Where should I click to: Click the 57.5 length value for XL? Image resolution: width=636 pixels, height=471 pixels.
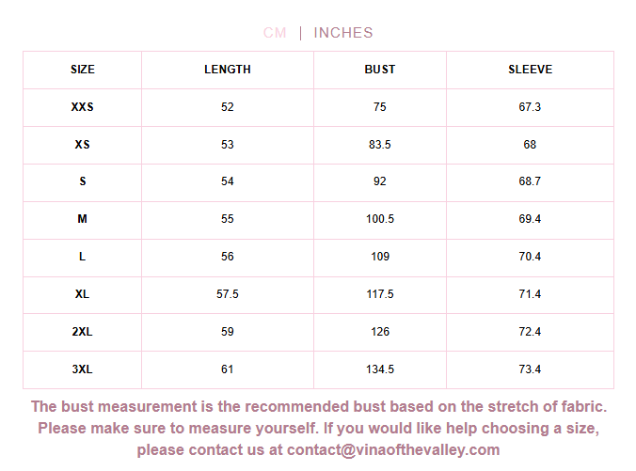click(228, 294)
